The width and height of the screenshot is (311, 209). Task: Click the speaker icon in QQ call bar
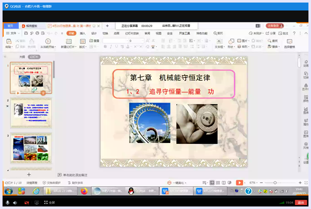pyautogui.click(x=15, y=203)
